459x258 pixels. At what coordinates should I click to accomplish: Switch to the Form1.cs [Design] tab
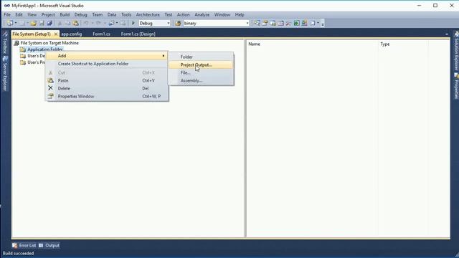pyautogui.click(x=138, y=34)
